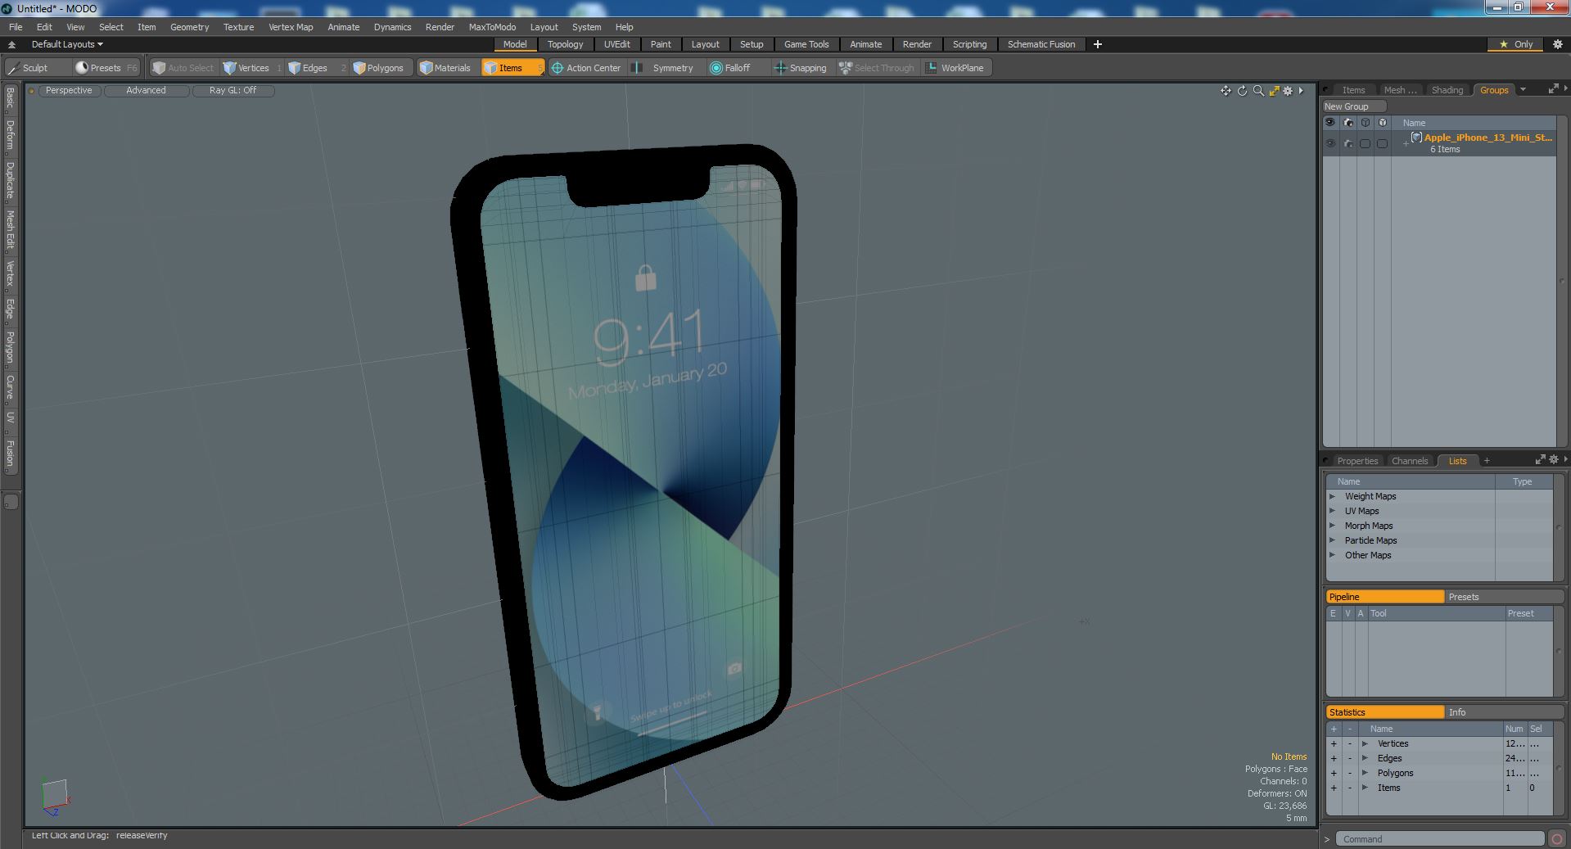Open the Shading panel tab

coord(1447,90)
